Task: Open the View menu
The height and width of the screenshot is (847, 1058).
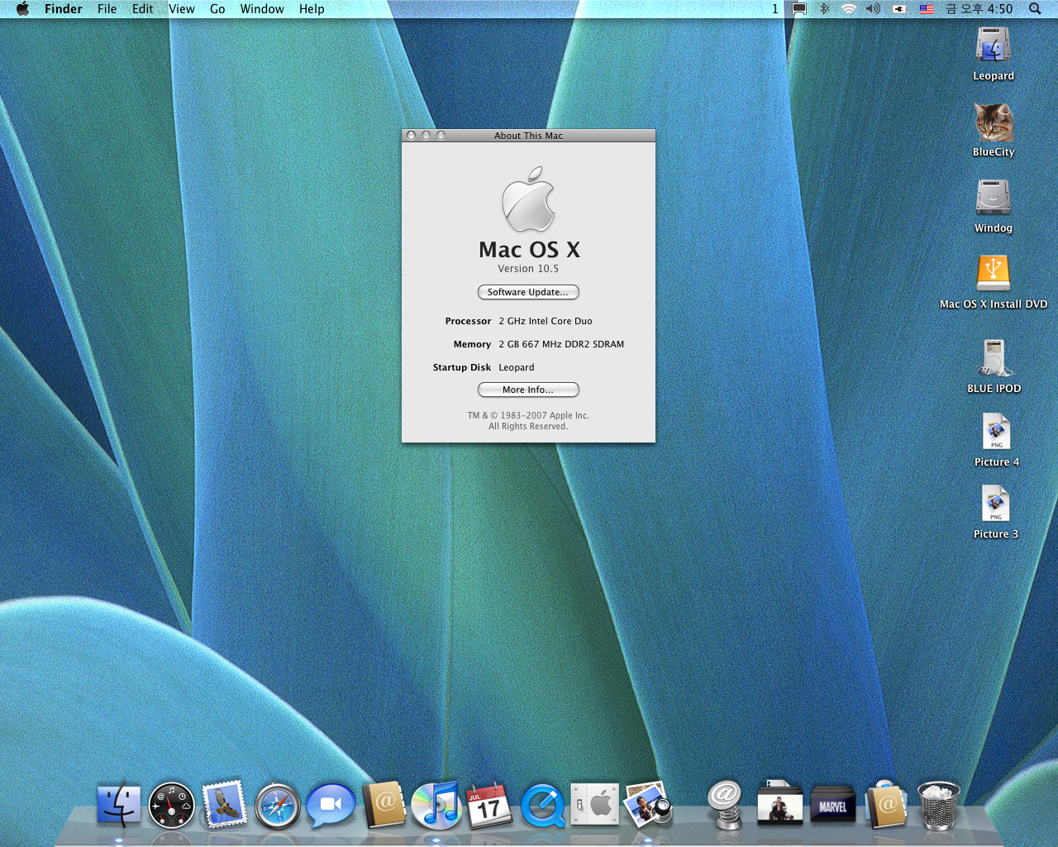Action: [182, 8]
